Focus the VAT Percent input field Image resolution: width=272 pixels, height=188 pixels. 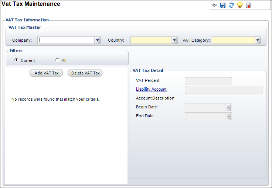click(208, 81)
